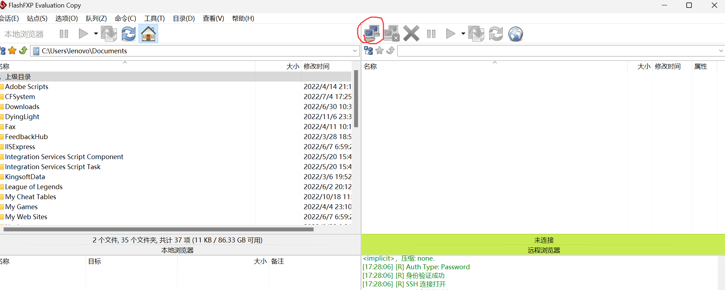Pause the remote transfer queue

pyautogui.click(x=431, y=34)
